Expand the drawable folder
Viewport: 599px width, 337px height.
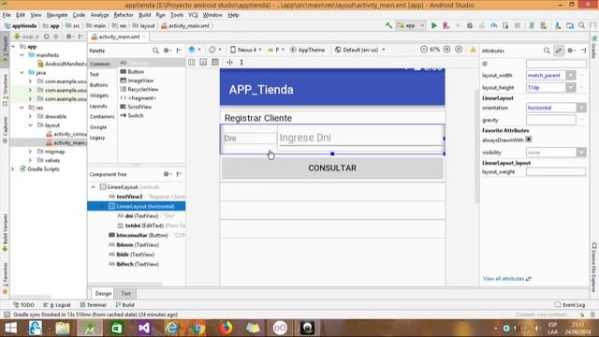30,116
